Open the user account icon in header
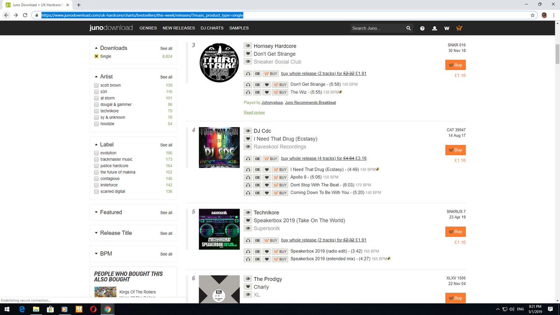The image size is (560, 315). [x=434, y=28]
